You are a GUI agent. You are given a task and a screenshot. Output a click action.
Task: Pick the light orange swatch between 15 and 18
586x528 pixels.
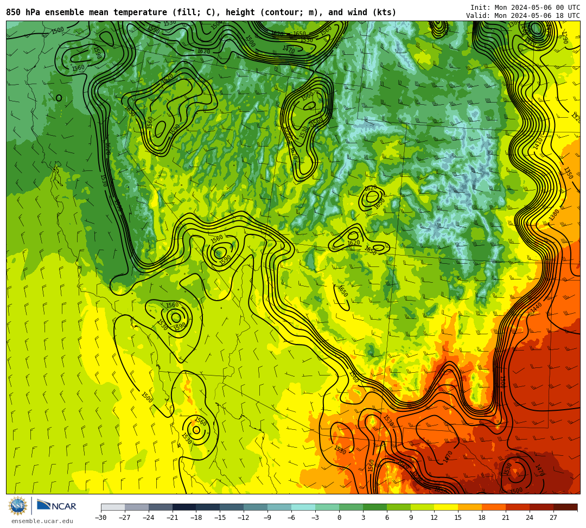pyautogui.click(x=470, y=507)
